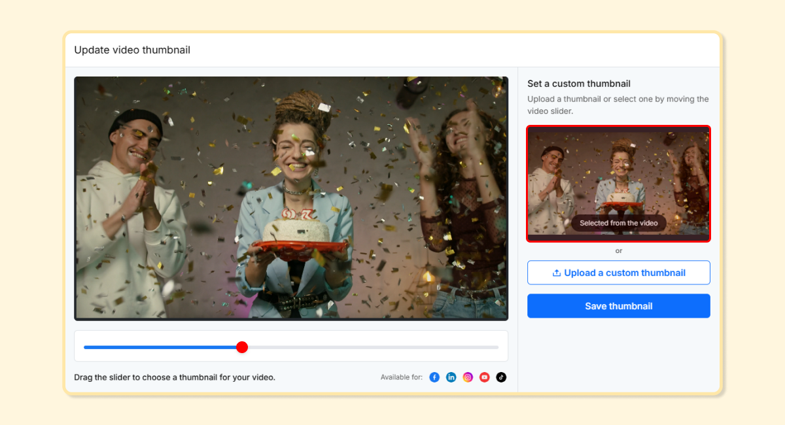785x425 pixels.
Task: Click the red slider handle
Action: (242, 347)
